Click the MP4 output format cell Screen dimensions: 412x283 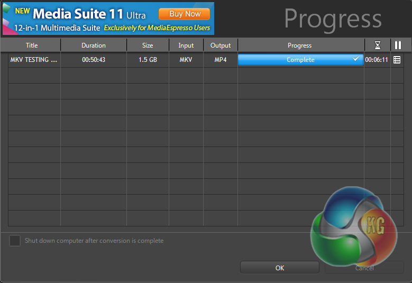tap(221, 60)
